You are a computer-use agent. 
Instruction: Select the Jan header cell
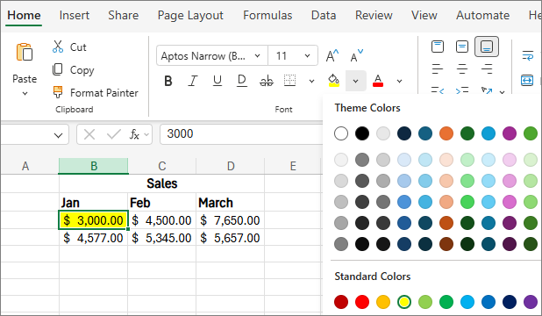(x=93, y=203)
